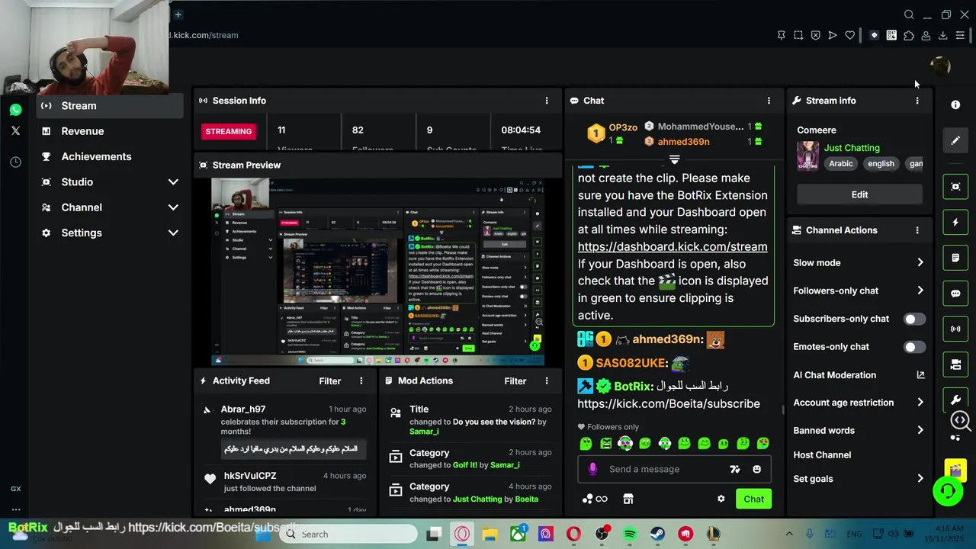The image size is (976, 549).
Task: Go to Achievements in sidebar
Action: [109, 156]
